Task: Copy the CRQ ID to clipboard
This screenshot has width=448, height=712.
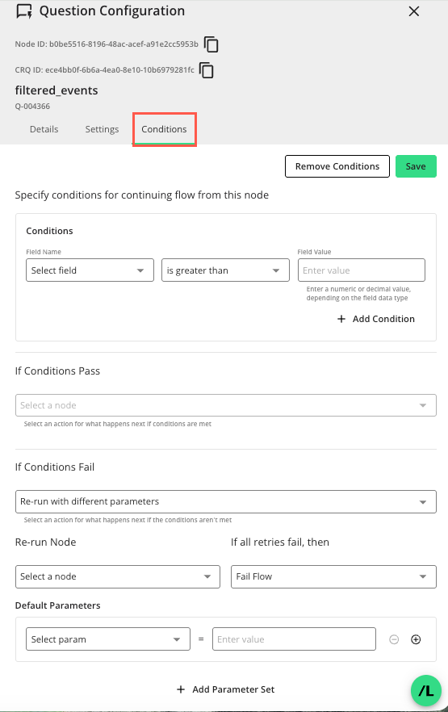Action: [x=207, y=70]
